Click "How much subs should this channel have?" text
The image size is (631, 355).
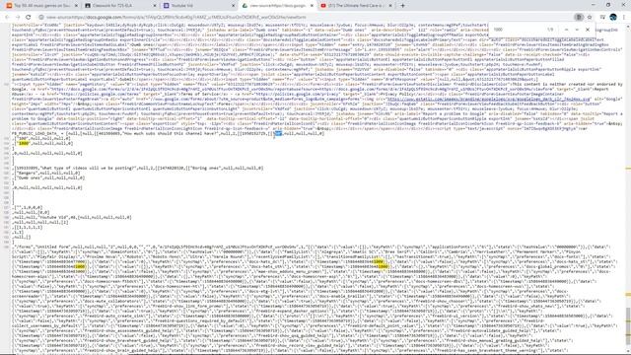171,133
